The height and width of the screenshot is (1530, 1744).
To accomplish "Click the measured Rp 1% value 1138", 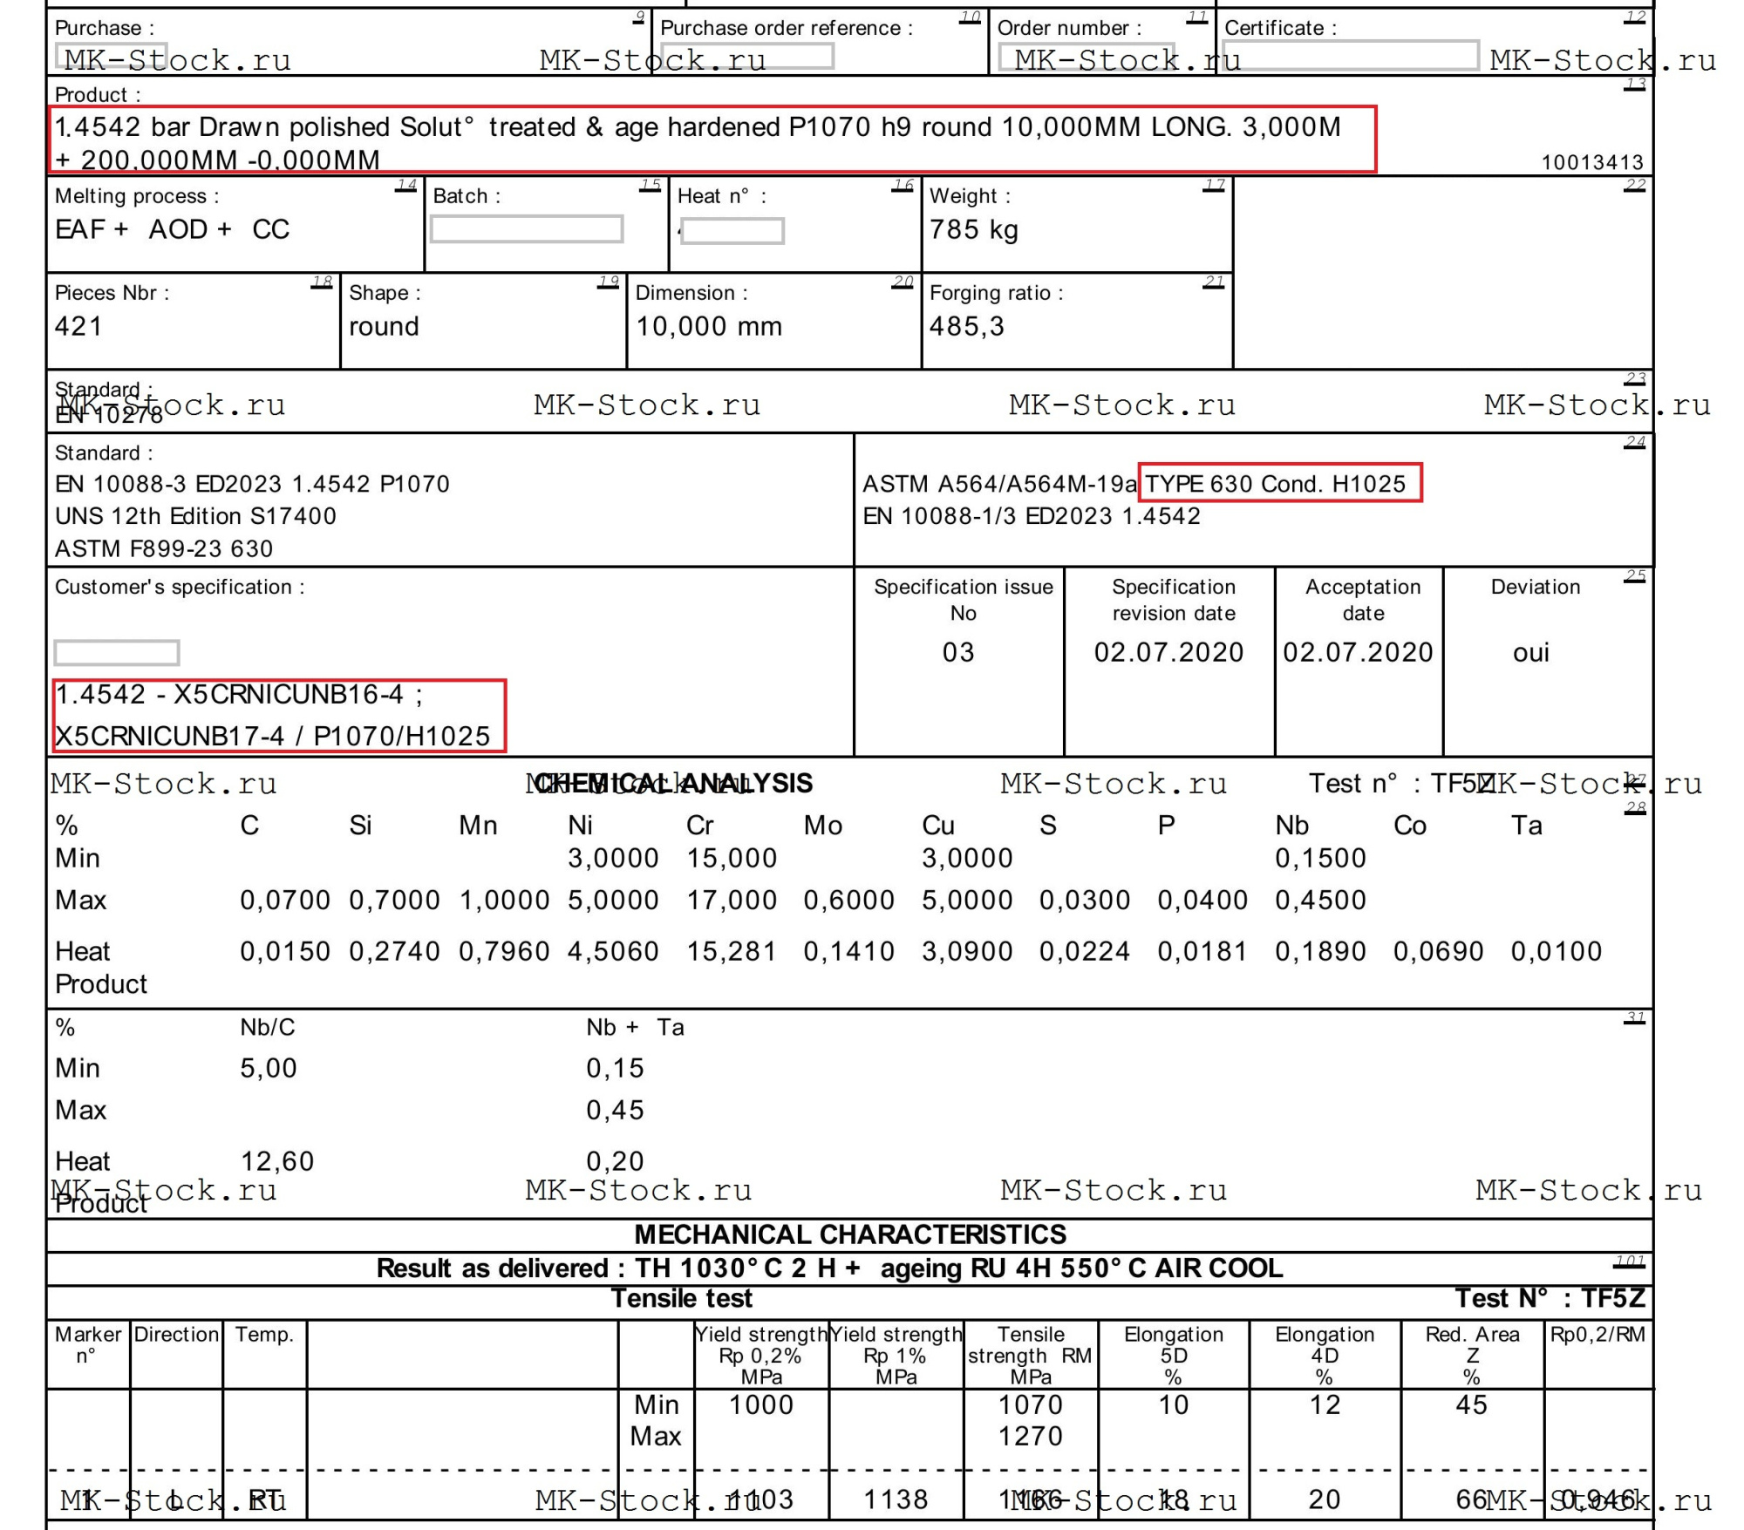I will point(896,1499).
